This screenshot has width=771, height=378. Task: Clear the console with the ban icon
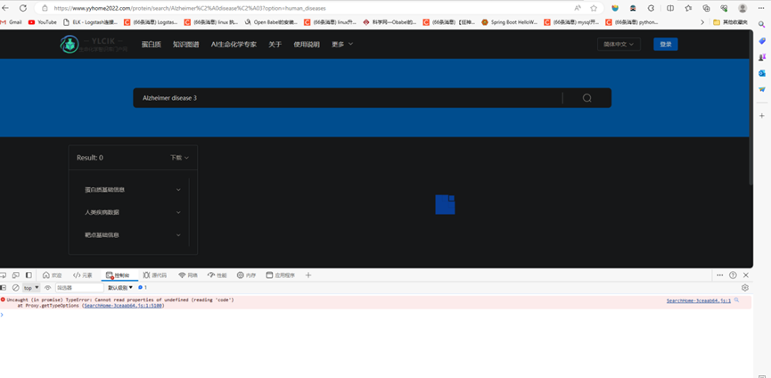16,288
